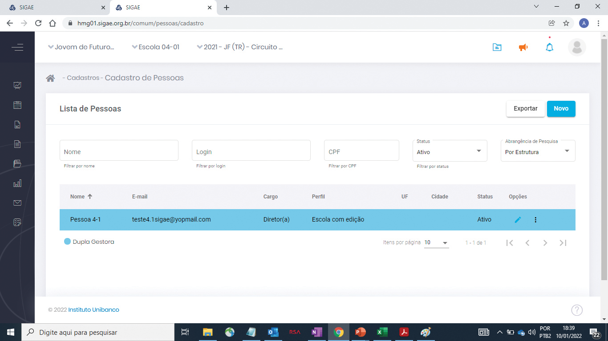Open OneNote from the taskbar
Image resolution: width=608 pixels, height=341 pixels.
click(x=316, y=332)
